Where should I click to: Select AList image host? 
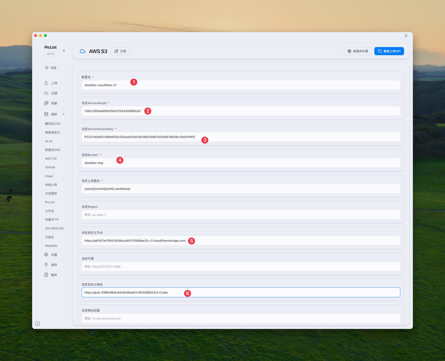tap(49, 141)
